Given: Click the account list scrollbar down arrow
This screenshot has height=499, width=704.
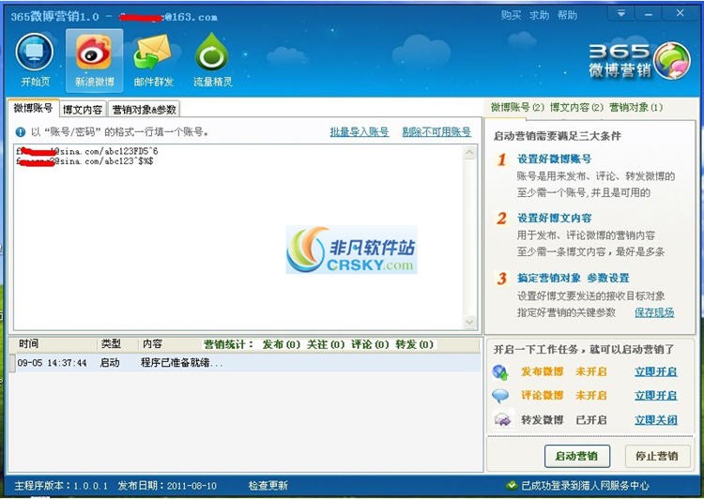Looking at the screenshot, I should click(x=469, y=322).
